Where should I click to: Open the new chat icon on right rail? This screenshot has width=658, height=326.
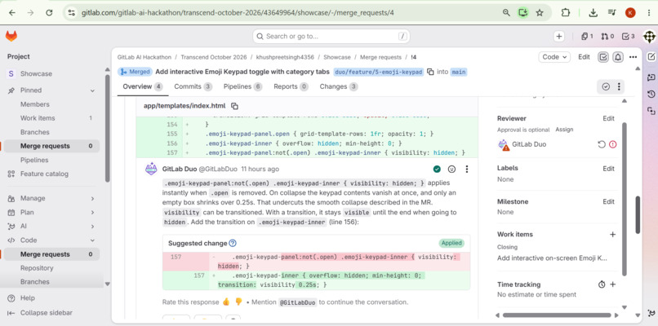[651, 77]
